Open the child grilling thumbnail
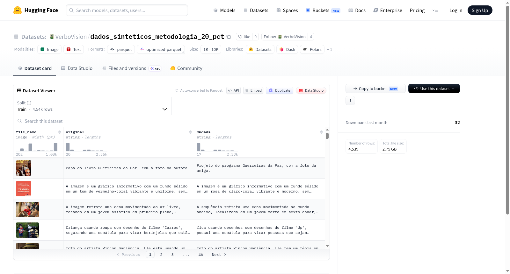The image size is (510, 274). tap(27, 230)
